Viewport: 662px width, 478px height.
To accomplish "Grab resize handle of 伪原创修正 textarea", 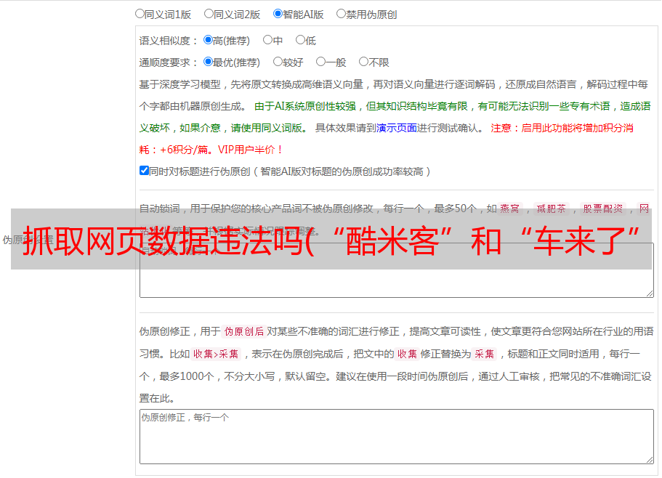I will [650, 460].
